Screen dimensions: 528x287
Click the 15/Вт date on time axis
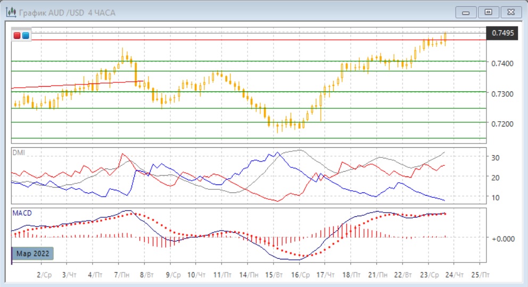(x=275, y=275)
